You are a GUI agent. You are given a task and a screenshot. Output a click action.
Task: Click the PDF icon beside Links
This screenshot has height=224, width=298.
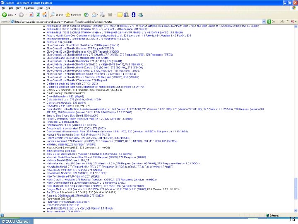pyautogui.click(x=293, y=22)
